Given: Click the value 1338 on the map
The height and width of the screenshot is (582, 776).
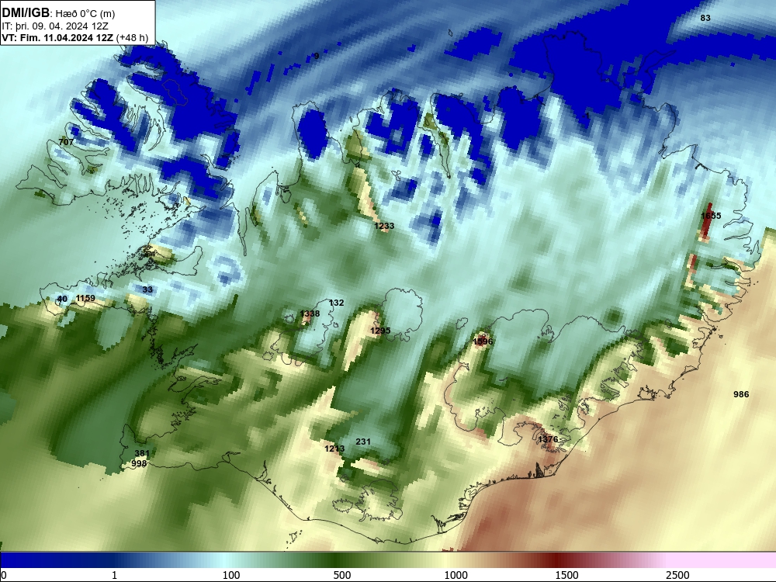Looking at the screenshot, I should [310, 314].
